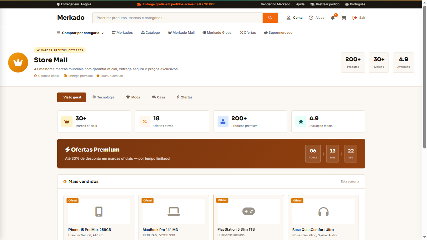Click the truck icon beside Rastrear pedido
427x240 pixels.
(x=313, y=4)
